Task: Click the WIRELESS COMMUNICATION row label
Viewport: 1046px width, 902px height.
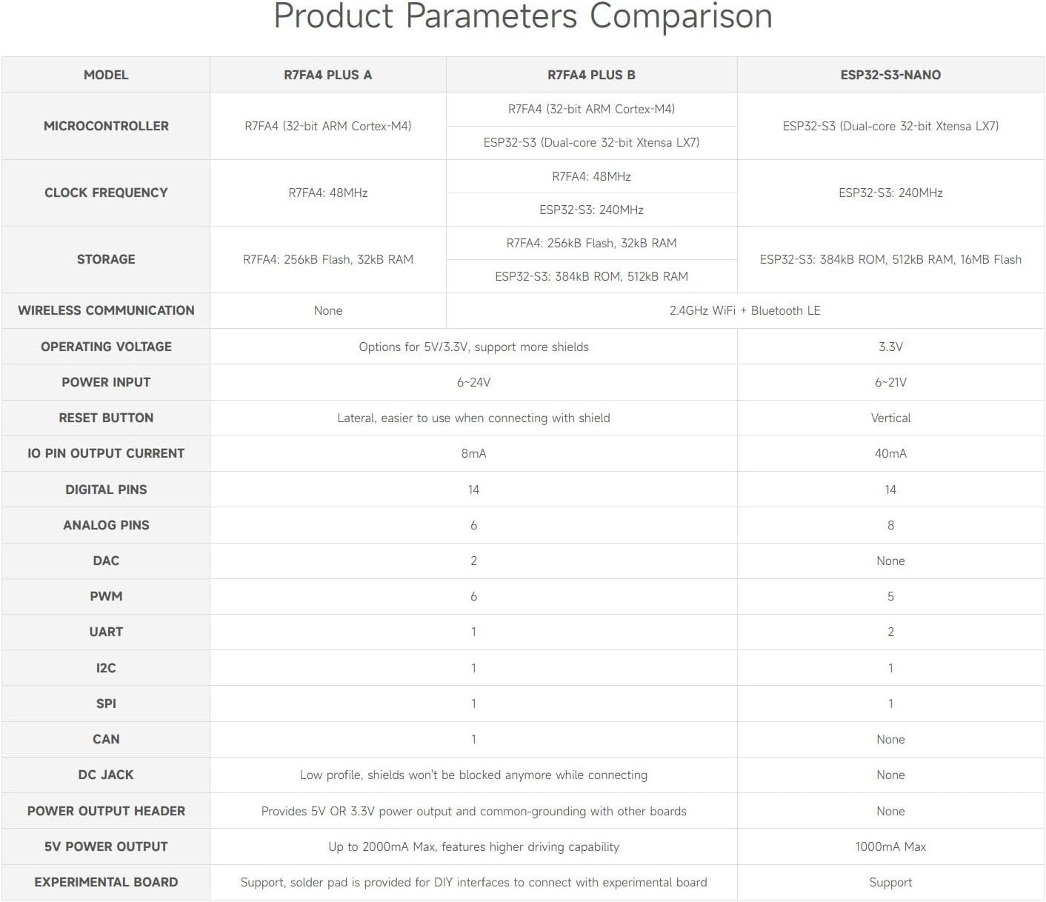Action: coord(106,310)
